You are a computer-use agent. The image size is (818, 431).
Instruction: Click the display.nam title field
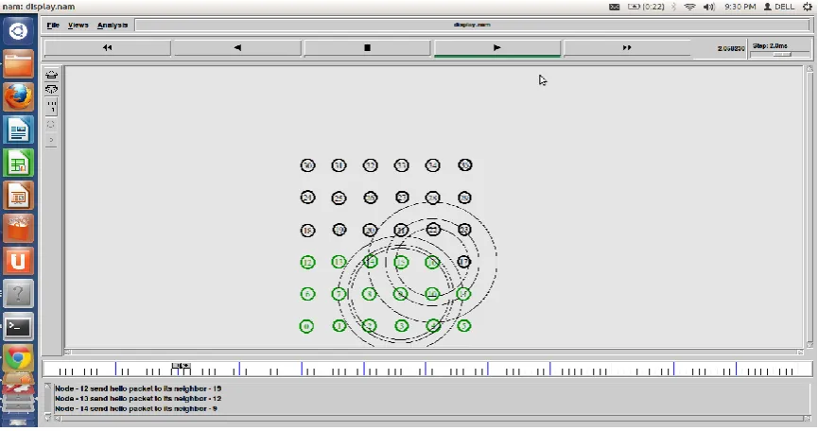click(472, 25)
